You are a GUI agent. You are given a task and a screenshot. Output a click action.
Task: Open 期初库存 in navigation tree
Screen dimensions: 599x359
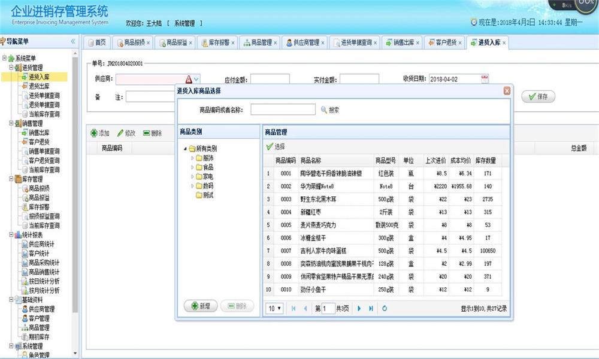point(36,337)
